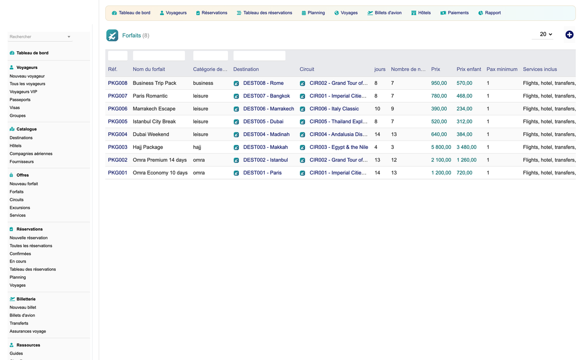Open Assurances voyage in sidebar

click(x=28, y=331)
